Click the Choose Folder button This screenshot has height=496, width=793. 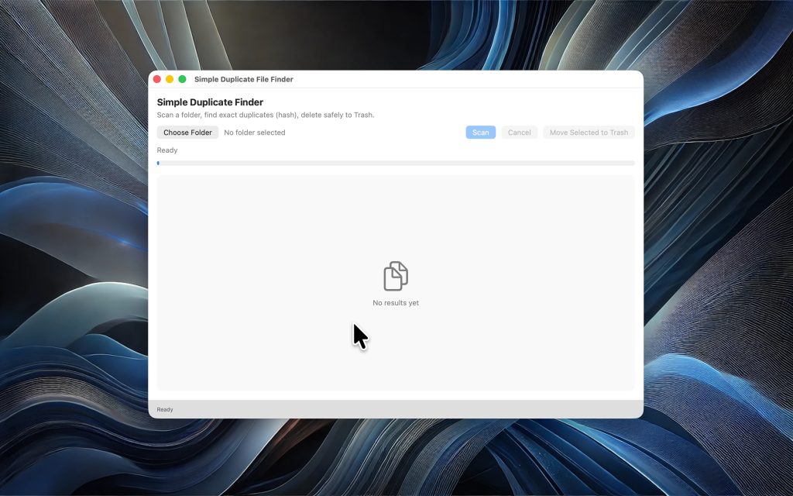tap(187, 133)
